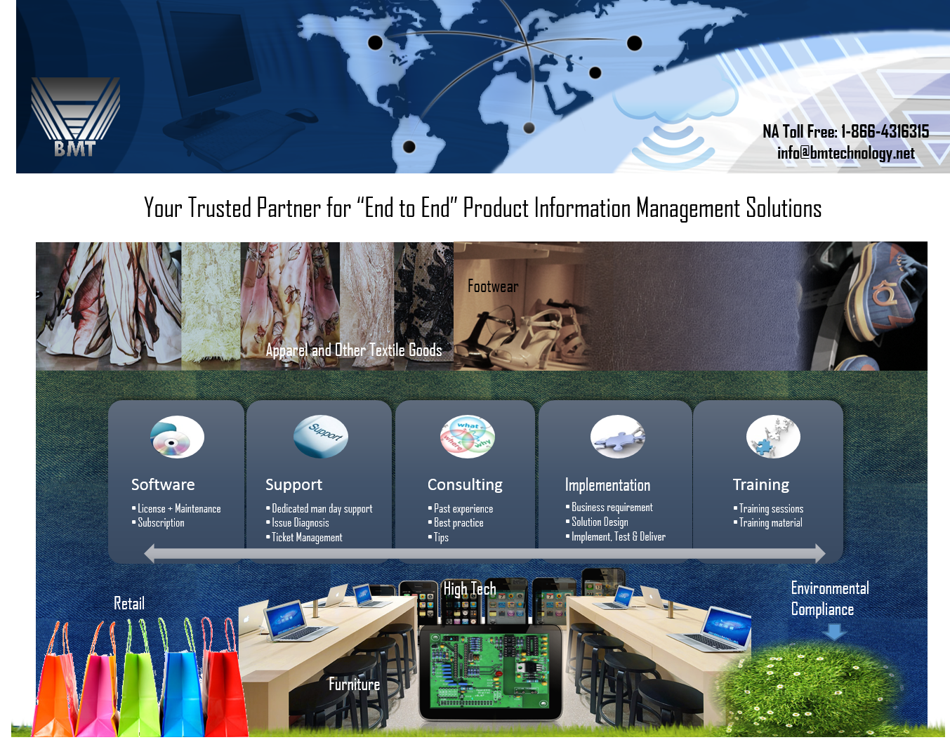Screen dimensions: 950x754
Task: Open the High Tech label
Action: [x=469, y=588]
